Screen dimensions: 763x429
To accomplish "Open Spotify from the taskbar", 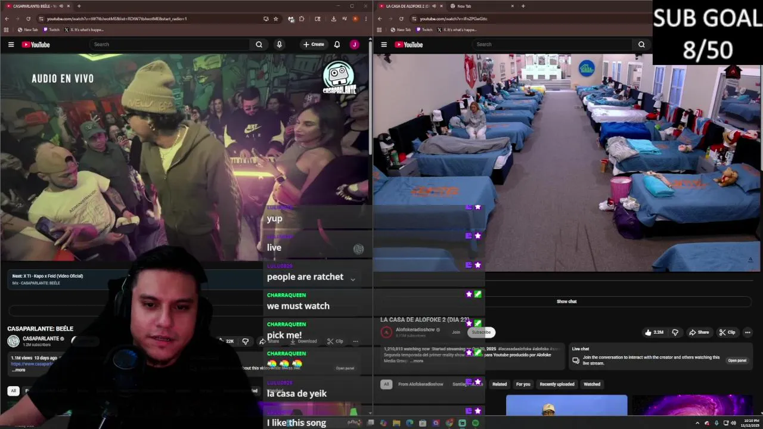I will pos(476,423).
